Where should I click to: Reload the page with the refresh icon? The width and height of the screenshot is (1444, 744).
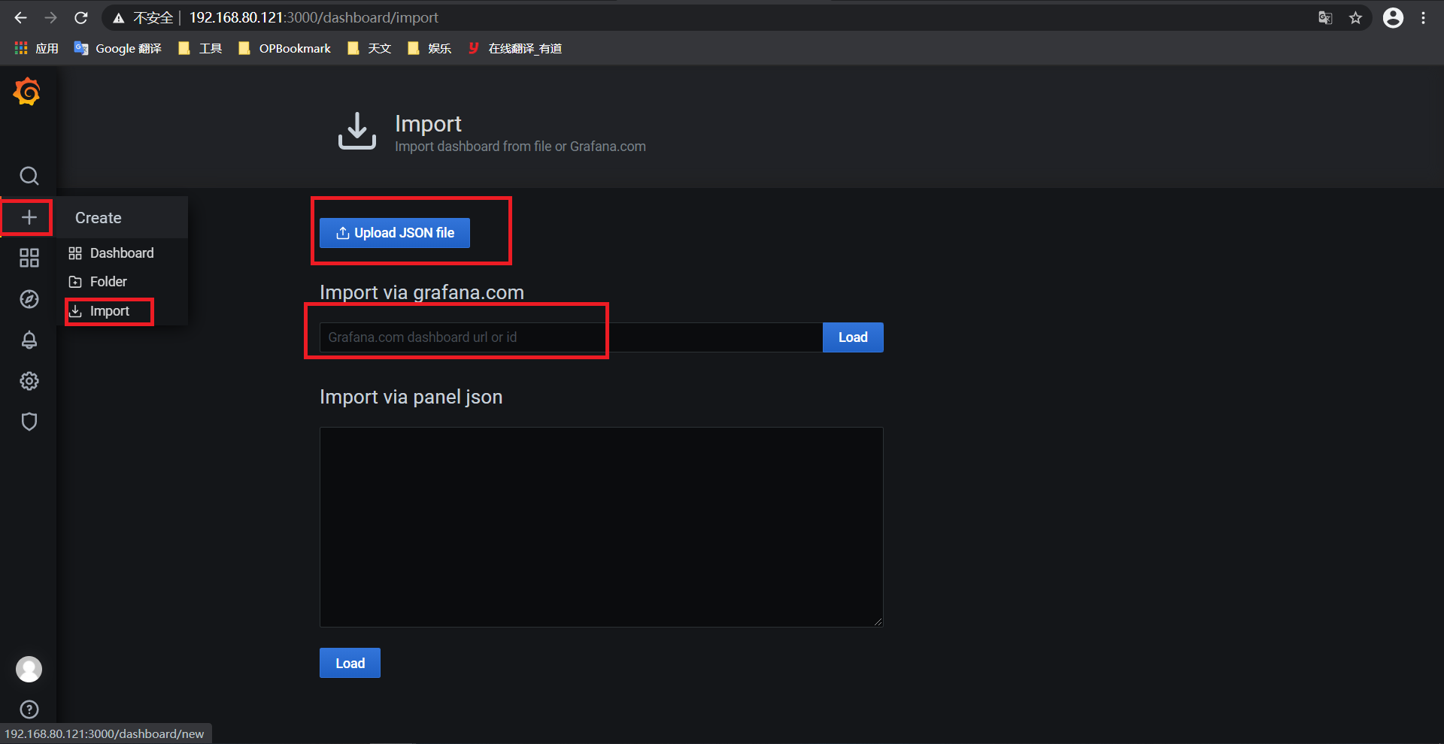click(81, 17)
